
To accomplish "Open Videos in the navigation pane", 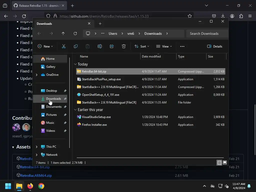I will pyautogui.click(x=50, y=131).
